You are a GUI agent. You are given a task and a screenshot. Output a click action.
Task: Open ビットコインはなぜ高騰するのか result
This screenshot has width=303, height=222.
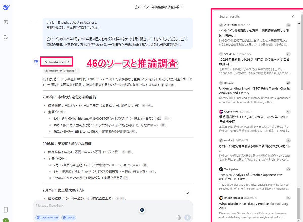point(254,148)
